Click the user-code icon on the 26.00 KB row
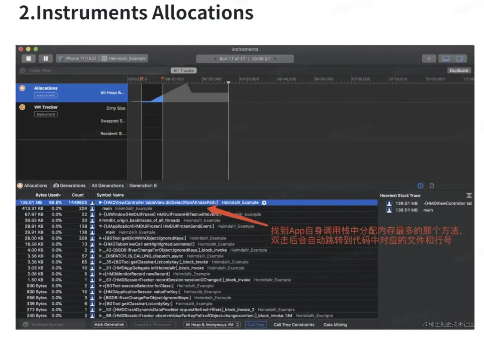 click(92, 238)
